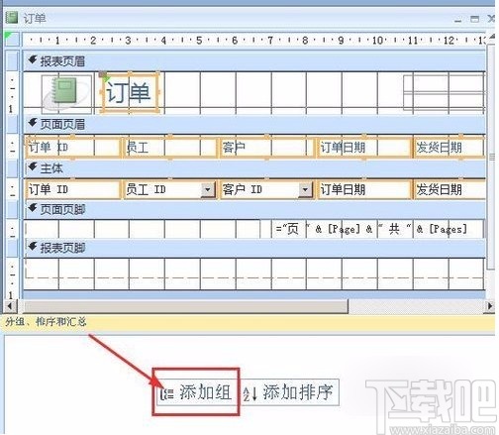Select the 员工 label in page header

[169, 147]
